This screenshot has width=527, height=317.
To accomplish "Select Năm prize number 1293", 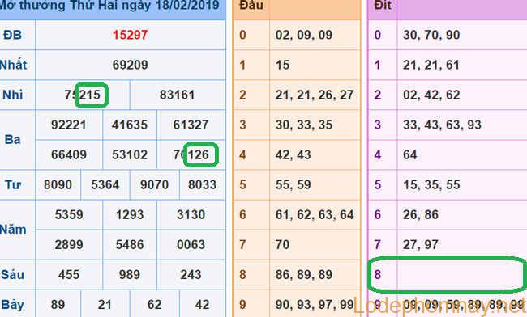I will (x=130, y=214).
